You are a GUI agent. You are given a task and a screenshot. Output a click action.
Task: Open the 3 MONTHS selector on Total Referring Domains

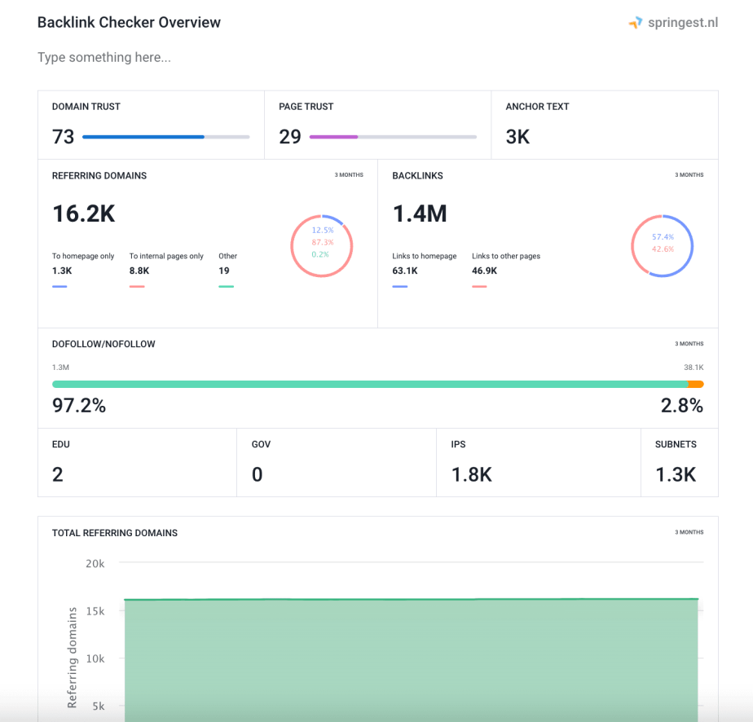689,531
